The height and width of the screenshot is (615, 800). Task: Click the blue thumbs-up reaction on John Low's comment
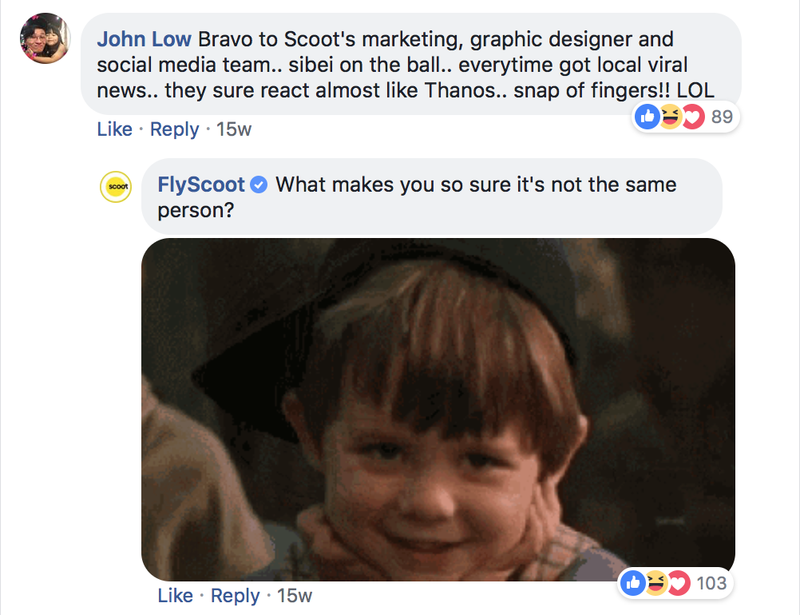point(646,117)
